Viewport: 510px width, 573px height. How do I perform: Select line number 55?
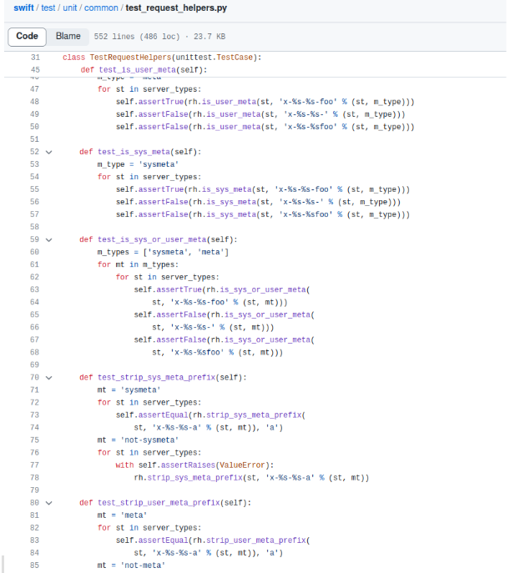tap(34, 189)
